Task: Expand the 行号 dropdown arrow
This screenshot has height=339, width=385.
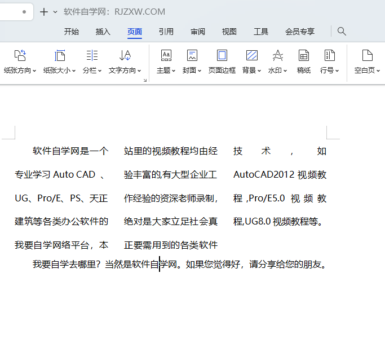Action: [x=337, y=71]
